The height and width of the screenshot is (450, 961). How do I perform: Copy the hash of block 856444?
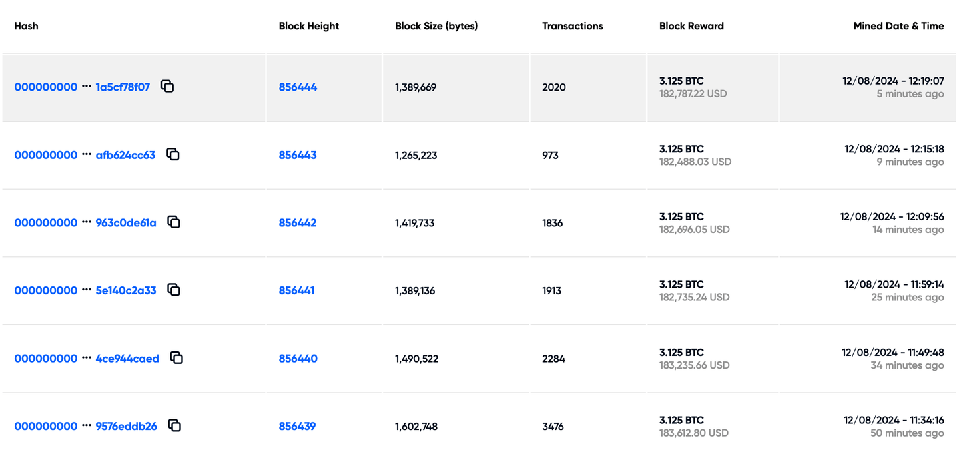pyautogui.click(x=167, y=86)
